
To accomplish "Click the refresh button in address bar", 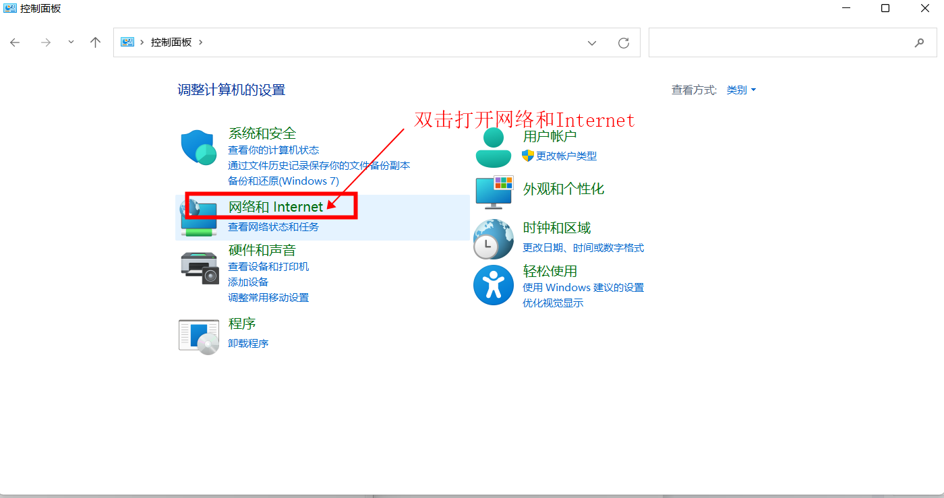I will click(624, 42).
